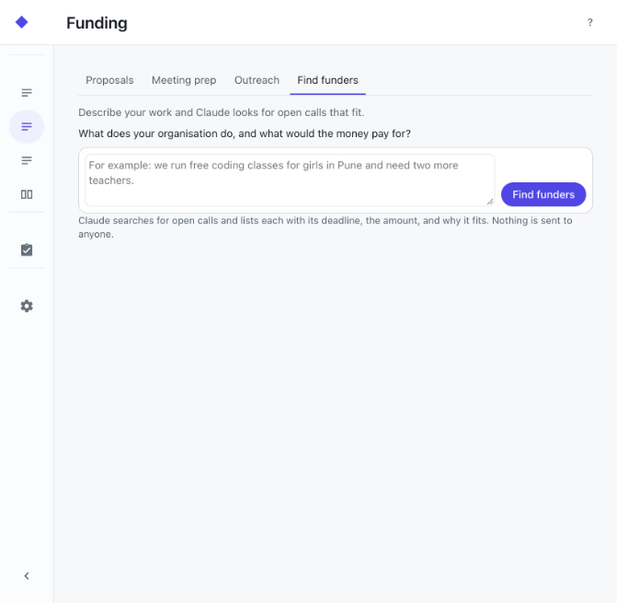Click the Funding page heading
The height and width of the screenshot is (603, 617).
97,23
